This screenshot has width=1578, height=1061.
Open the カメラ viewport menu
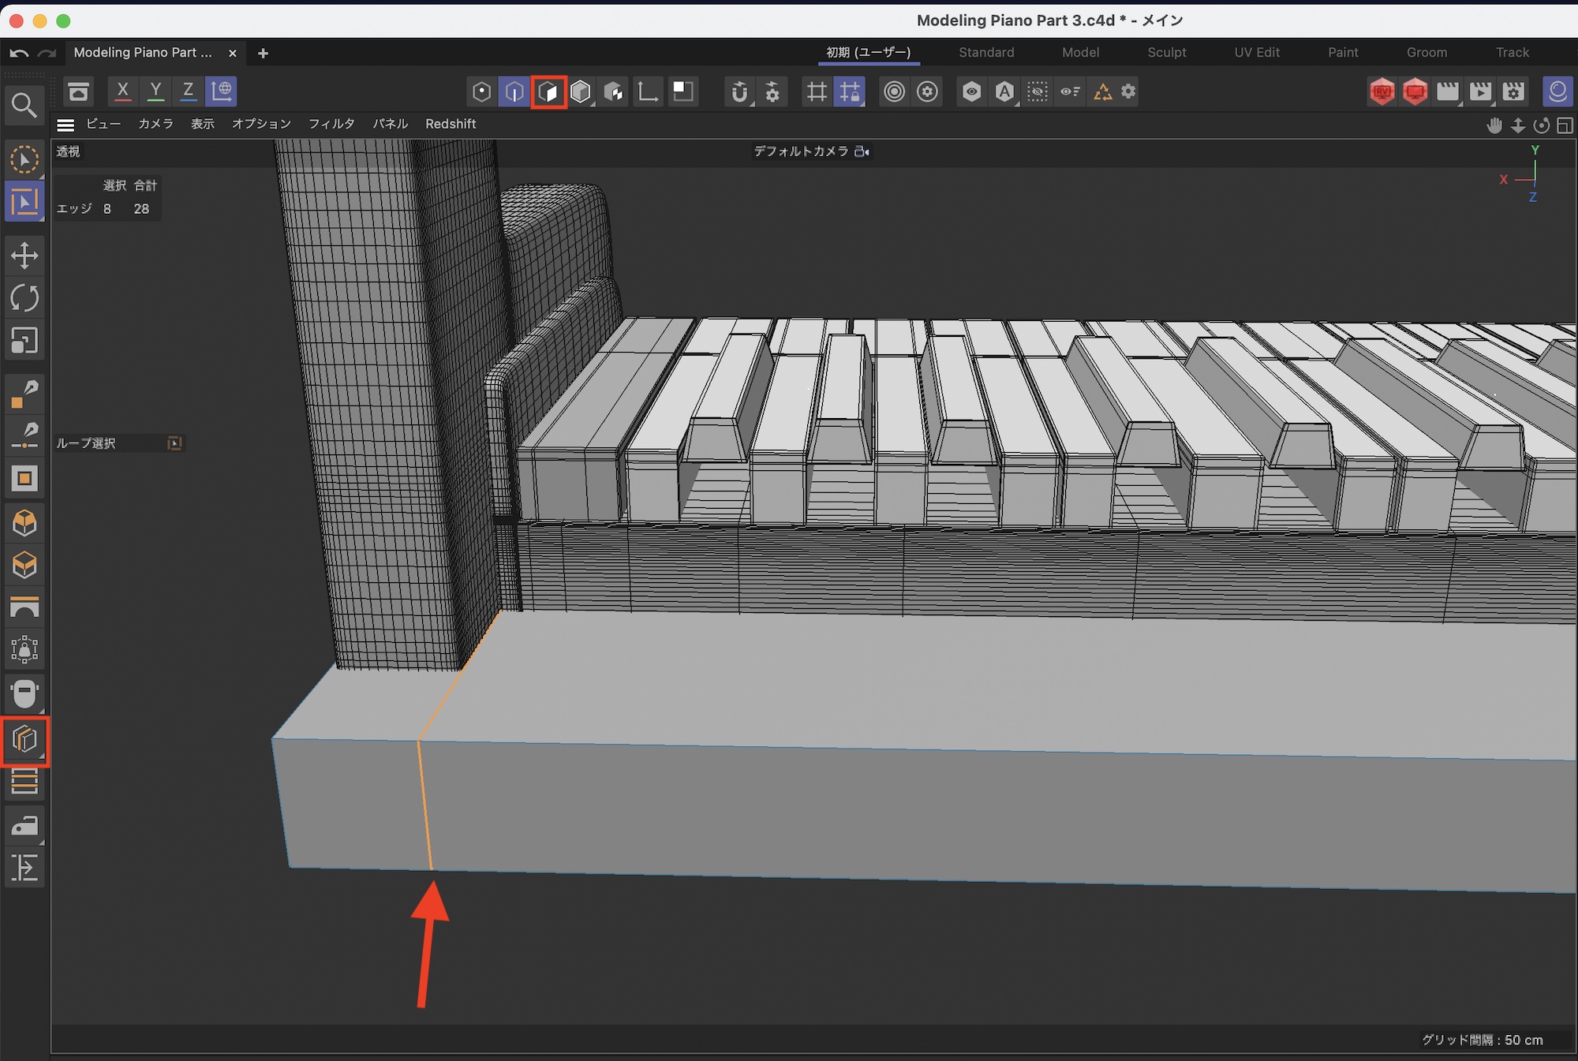pyautogui.click(x=155, y=124)
